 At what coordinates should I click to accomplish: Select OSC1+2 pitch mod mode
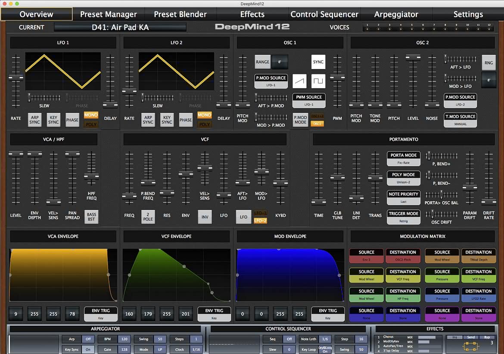click(x=317, y=116)
